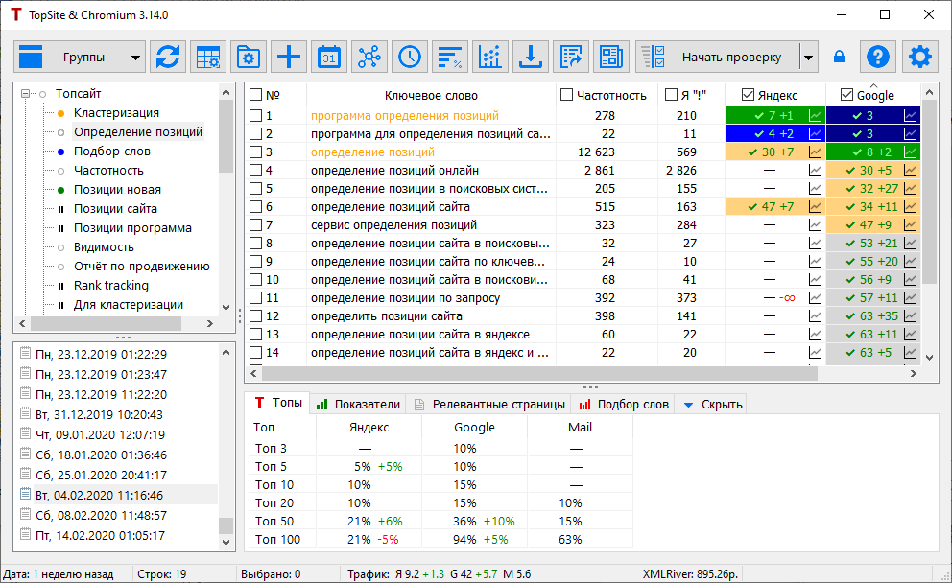Image resolution: width=952 pixels, height=583 pixels.
Task: Toggle the Яндекс column header checkbox
Action: tap(748, 95)
